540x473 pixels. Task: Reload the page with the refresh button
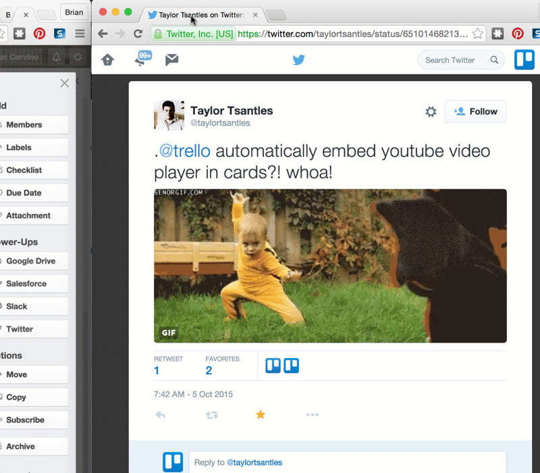(138, 34)
